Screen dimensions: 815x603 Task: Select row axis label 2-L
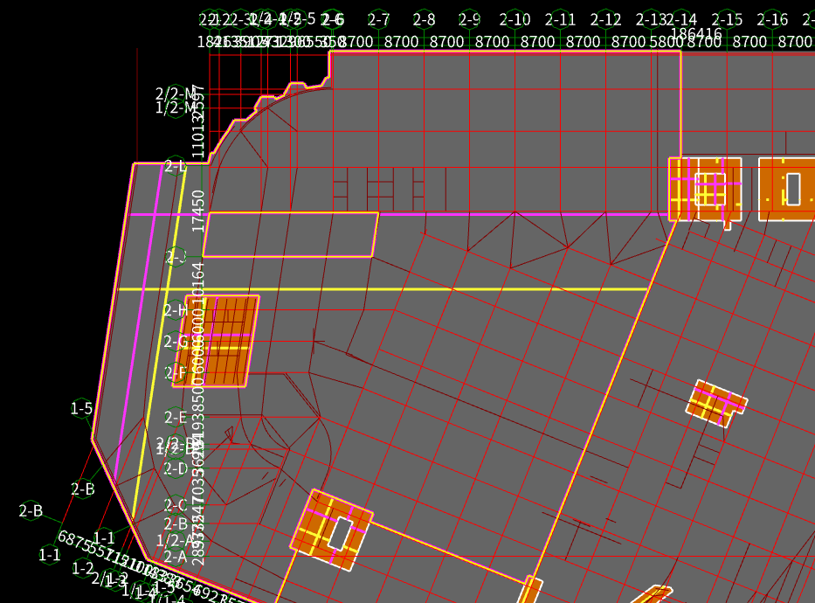pyautogui.click(x=176, y=166)
